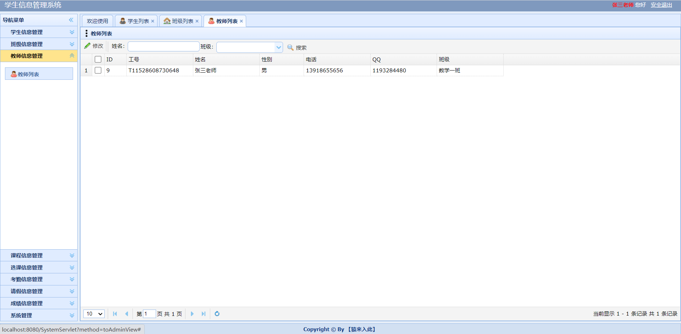Go to the last page
This screenshot has height=334, width=681.
(x=204, y=314)
